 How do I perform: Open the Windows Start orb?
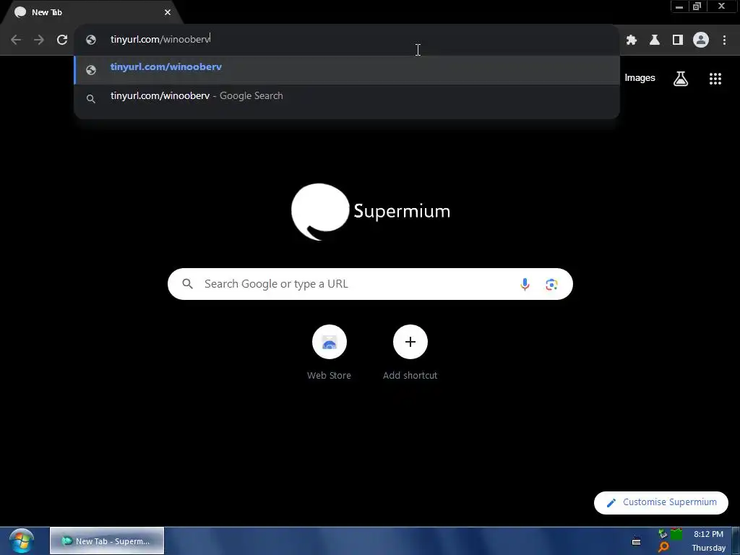pos(22,541)
